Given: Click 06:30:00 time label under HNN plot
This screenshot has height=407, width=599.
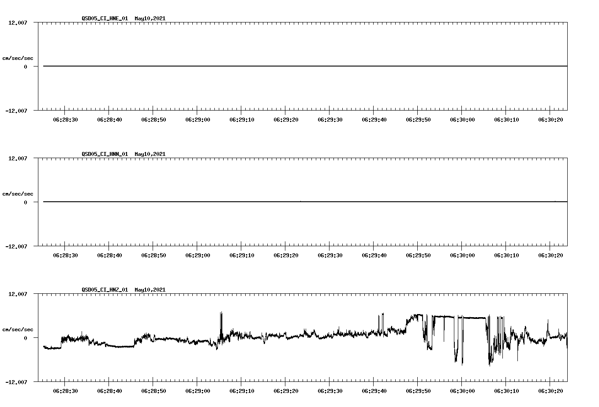Looking at the screenshot, I should click(x=462, y=255).
